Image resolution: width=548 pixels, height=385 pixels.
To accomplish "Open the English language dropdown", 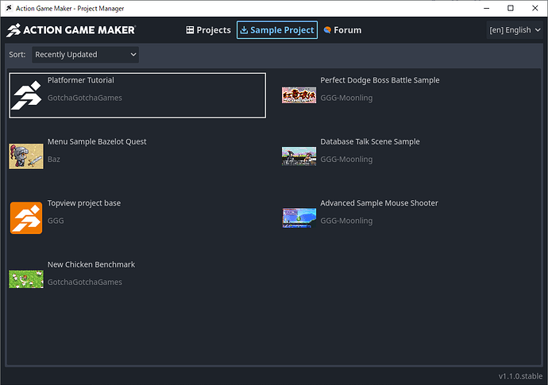I will [x=515, y=30].
